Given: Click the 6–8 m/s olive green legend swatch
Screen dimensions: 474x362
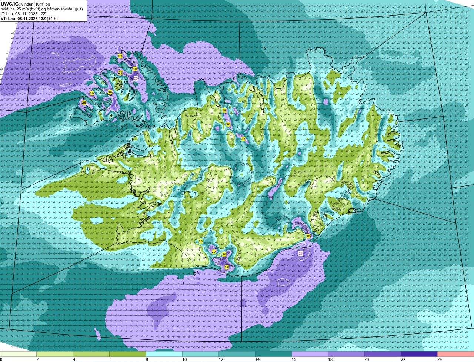Looking at the screenshot, I should pyautogui.click(x=128, y=354).
